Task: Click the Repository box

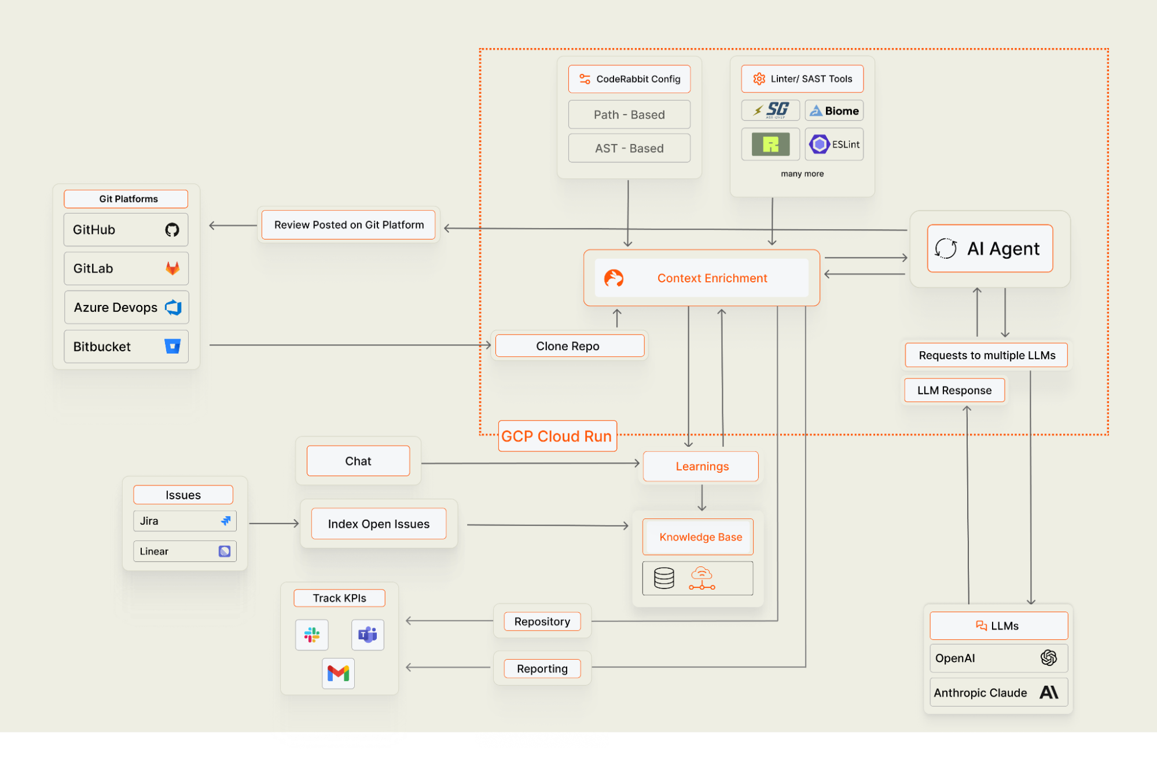Action: (542, 621)
